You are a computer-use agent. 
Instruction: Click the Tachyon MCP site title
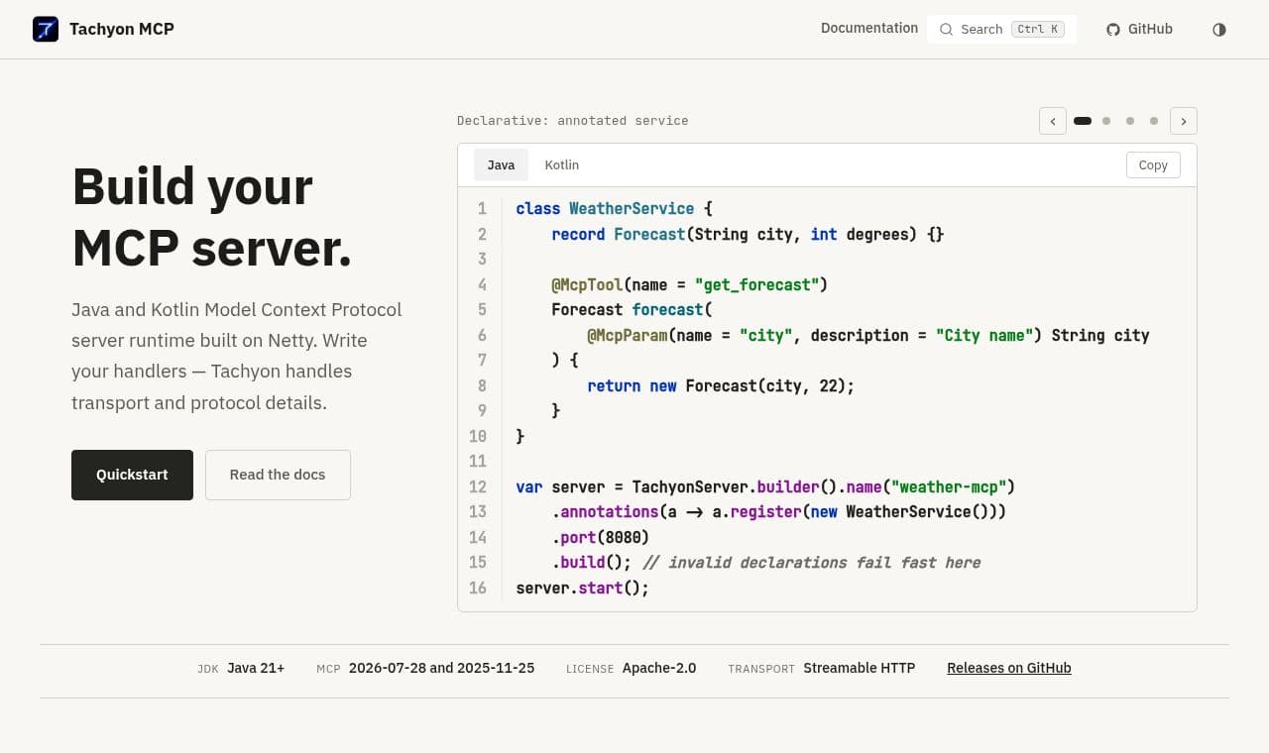point(122,29)
